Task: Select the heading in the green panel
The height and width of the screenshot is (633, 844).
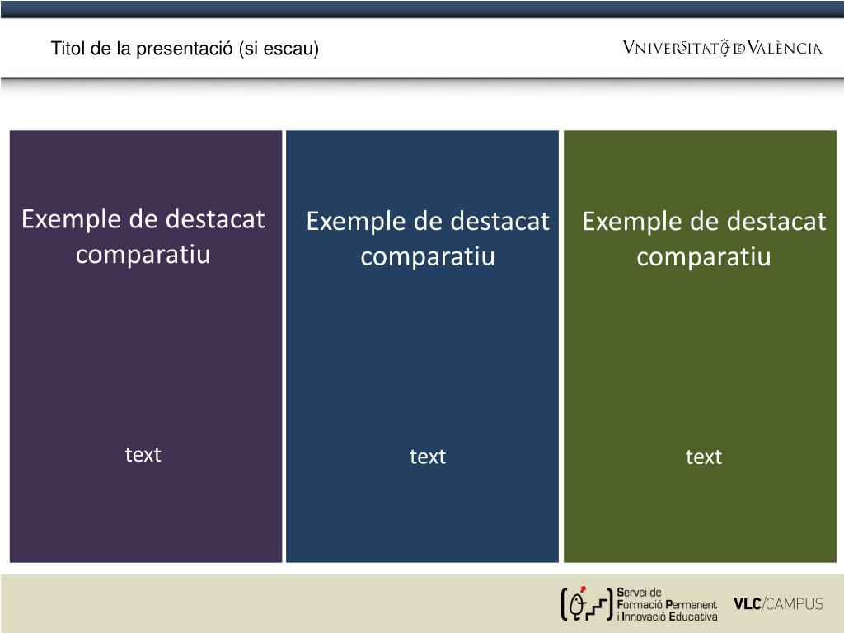Action: 704,238
